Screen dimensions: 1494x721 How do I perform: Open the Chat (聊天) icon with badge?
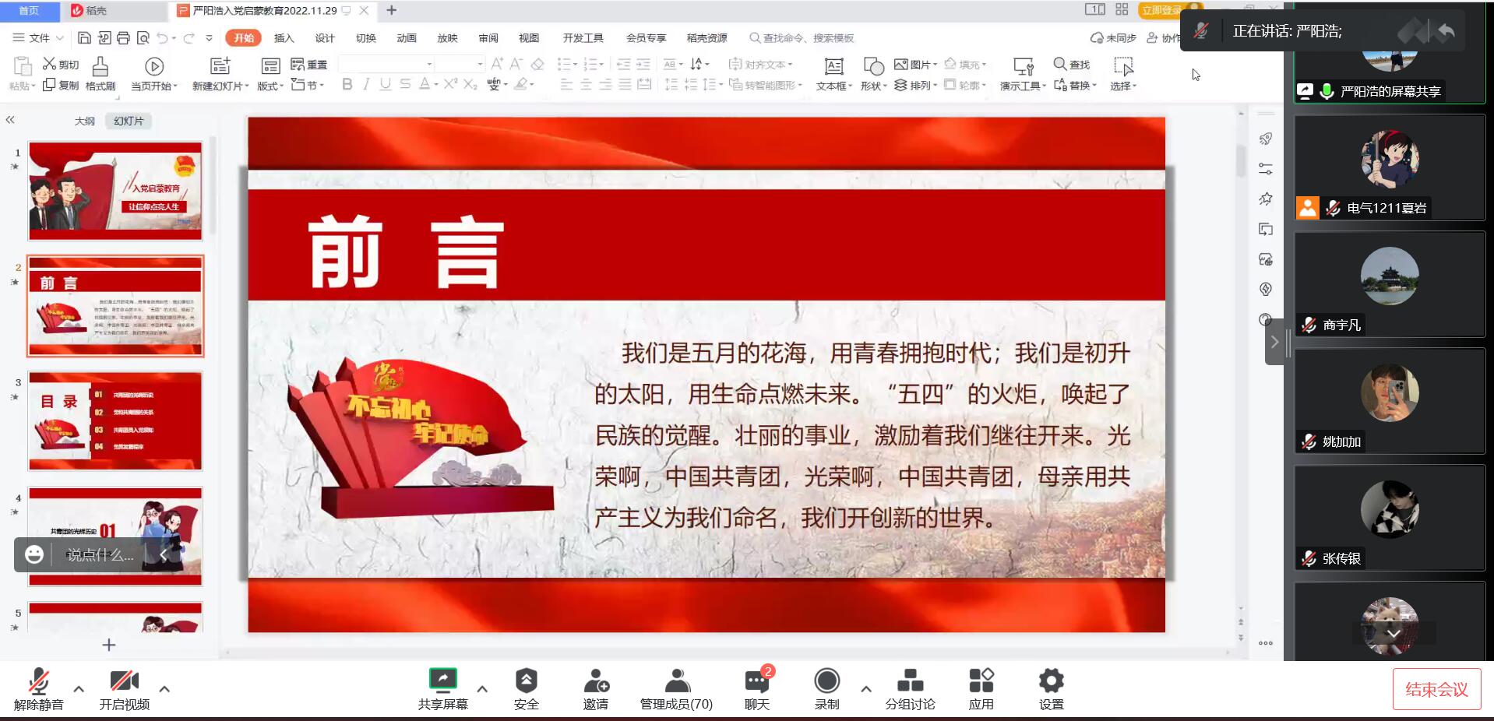coord(756,681)
